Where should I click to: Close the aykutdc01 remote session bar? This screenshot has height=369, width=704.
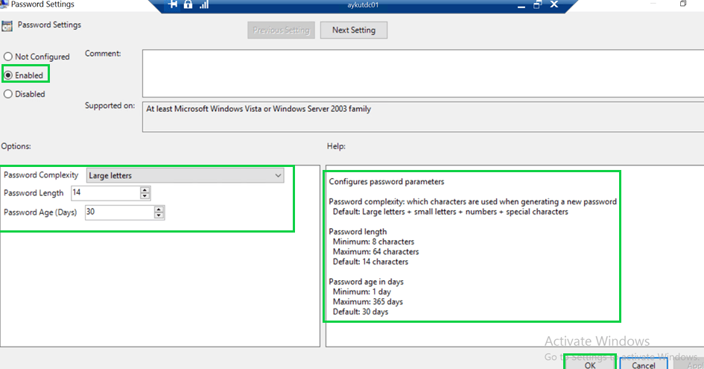tap(555, 4)
